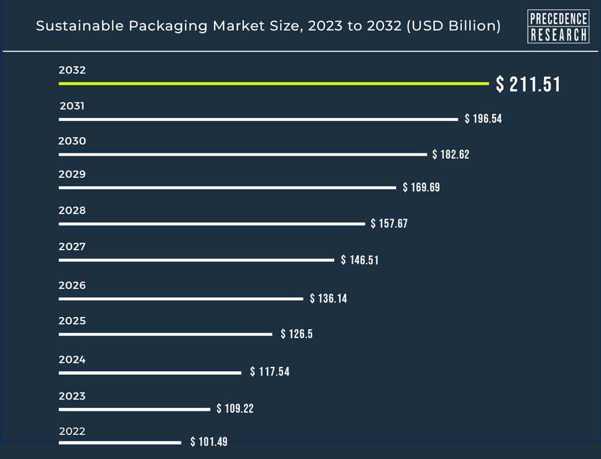Select the 2030 year label
Viewport: 601px width, 459px height.
pyautogui.click(x=72, y=141)
